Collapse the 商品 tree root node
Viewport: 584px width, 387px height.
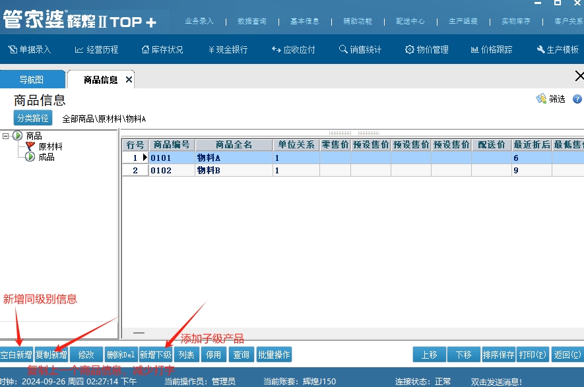click(5, 136)
